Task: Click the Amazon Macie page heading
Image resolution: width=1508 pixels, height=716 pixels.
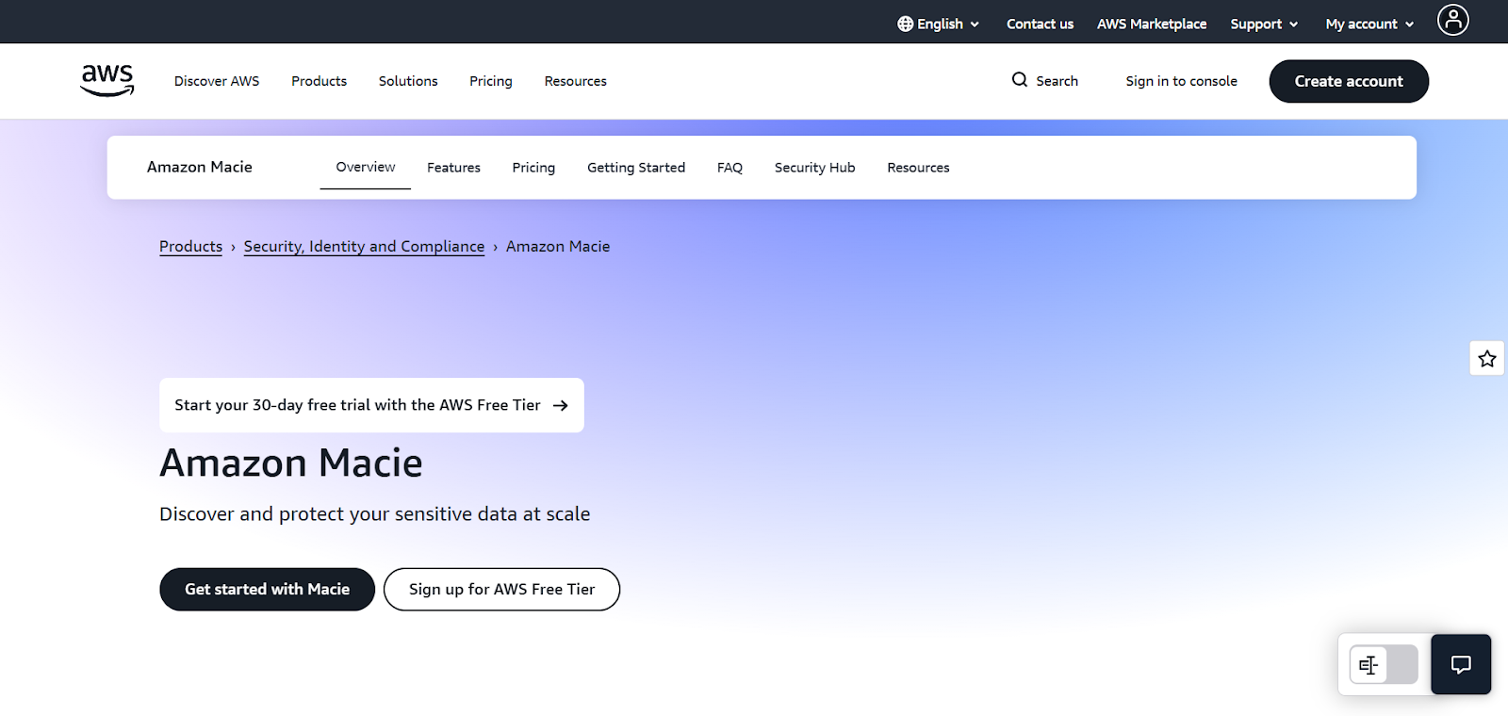Action: 291,463
